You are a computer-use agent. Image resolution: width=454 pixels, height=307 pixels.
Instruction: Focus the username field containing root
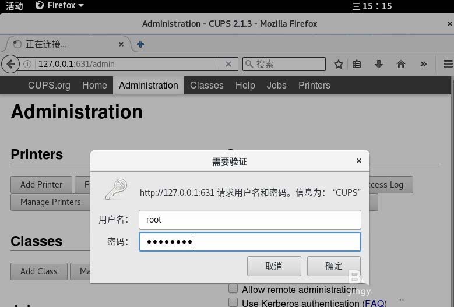point(250,220)
